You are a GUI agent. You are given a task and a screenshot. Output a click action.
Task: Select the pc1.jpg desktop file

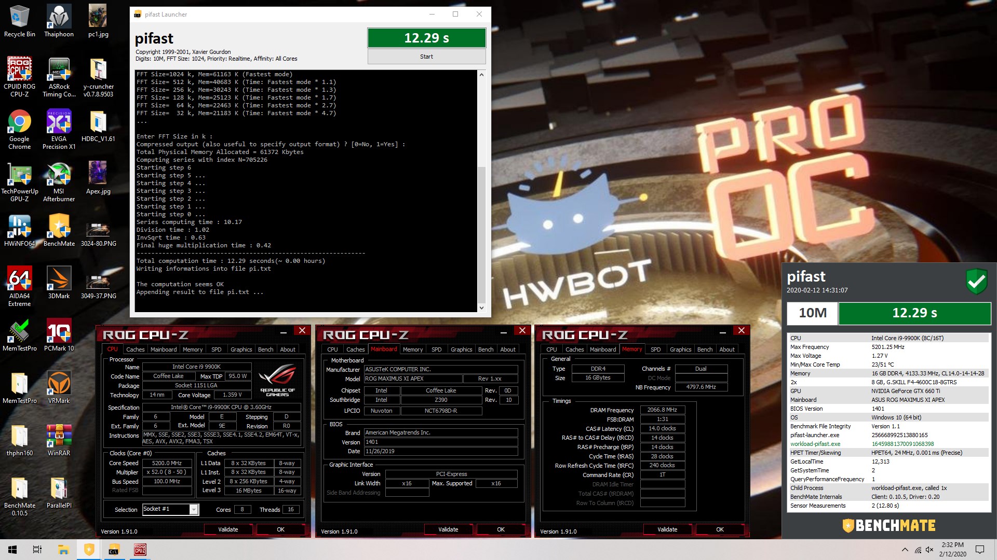98,21
